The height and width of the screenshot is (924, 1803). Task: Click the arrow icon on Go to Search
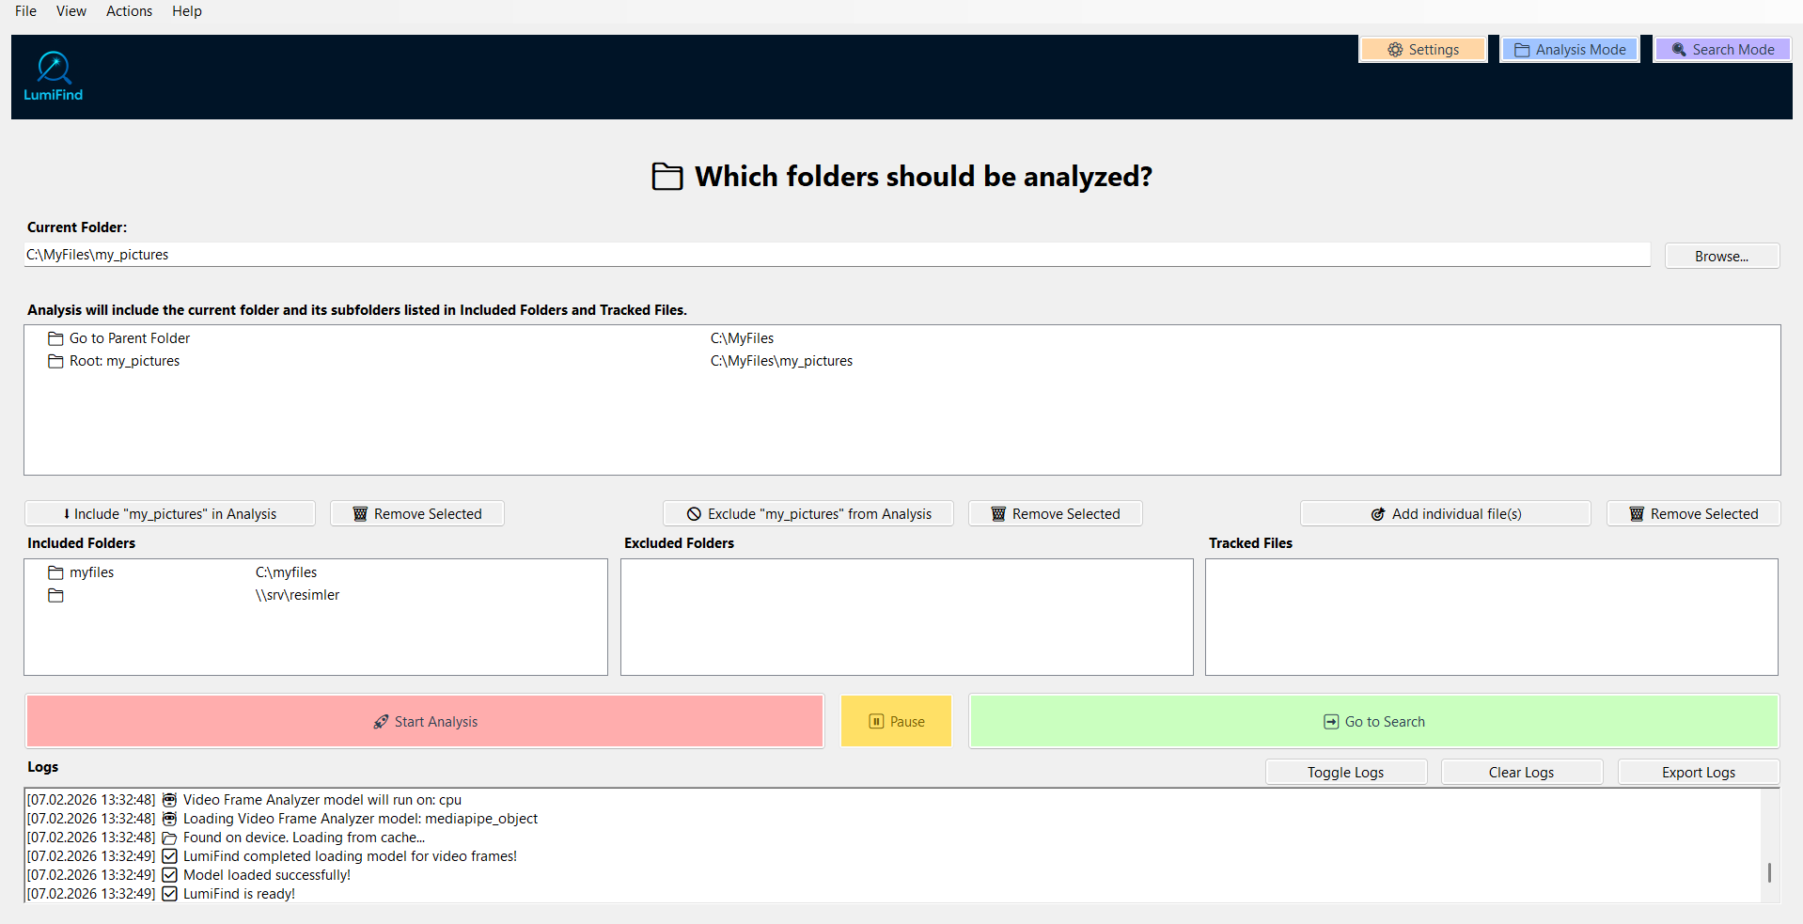[1331, 722]
